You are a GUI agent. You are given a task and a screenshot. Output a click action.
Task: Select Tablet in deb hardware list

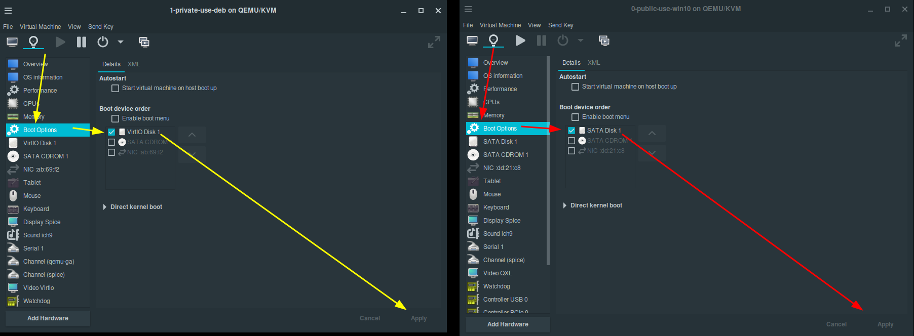click(48, 183)
